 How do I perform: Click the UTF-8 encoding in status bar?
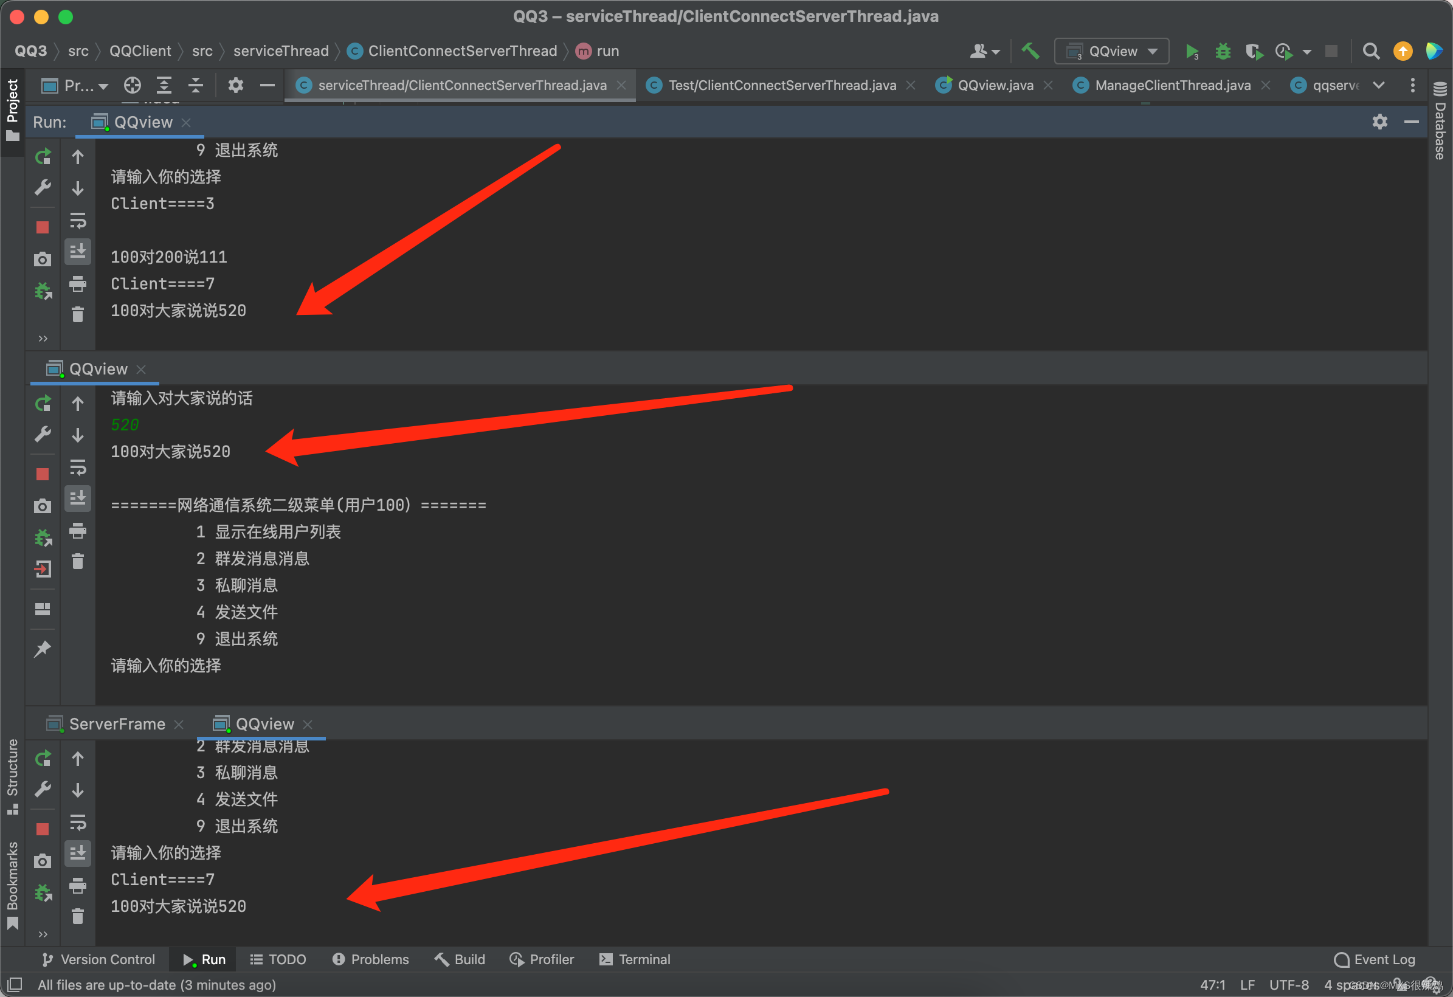(x=1289, y=984)
